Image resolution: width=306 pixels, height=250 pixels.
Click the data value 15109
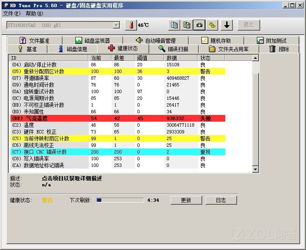pyautogui.click(x=173, y=65)
